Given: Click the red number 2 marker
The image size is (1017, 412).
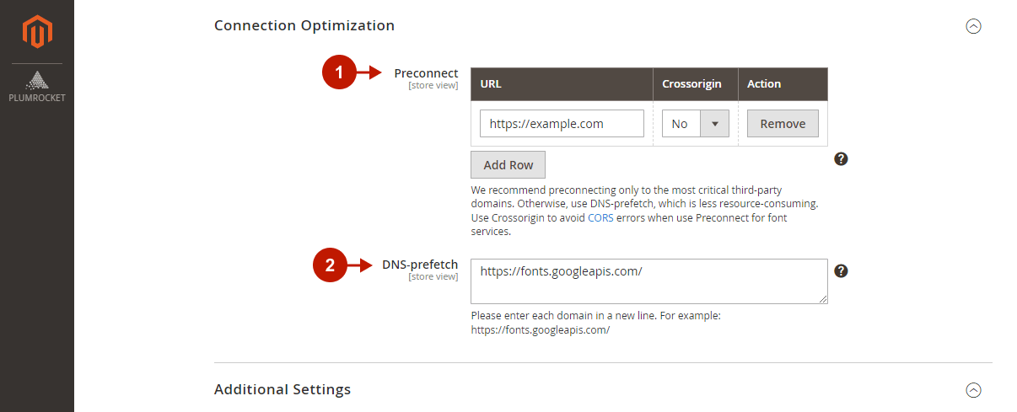Looking at the screenshot, I should [x=330, y=265].
